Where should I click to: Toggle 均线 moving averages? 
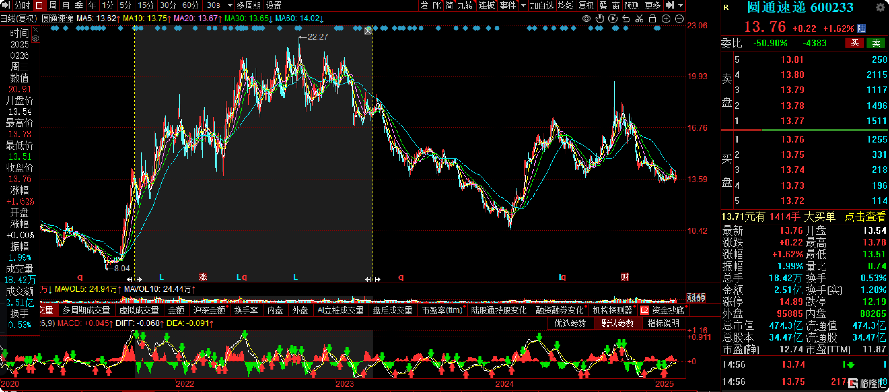coord(566,5)
